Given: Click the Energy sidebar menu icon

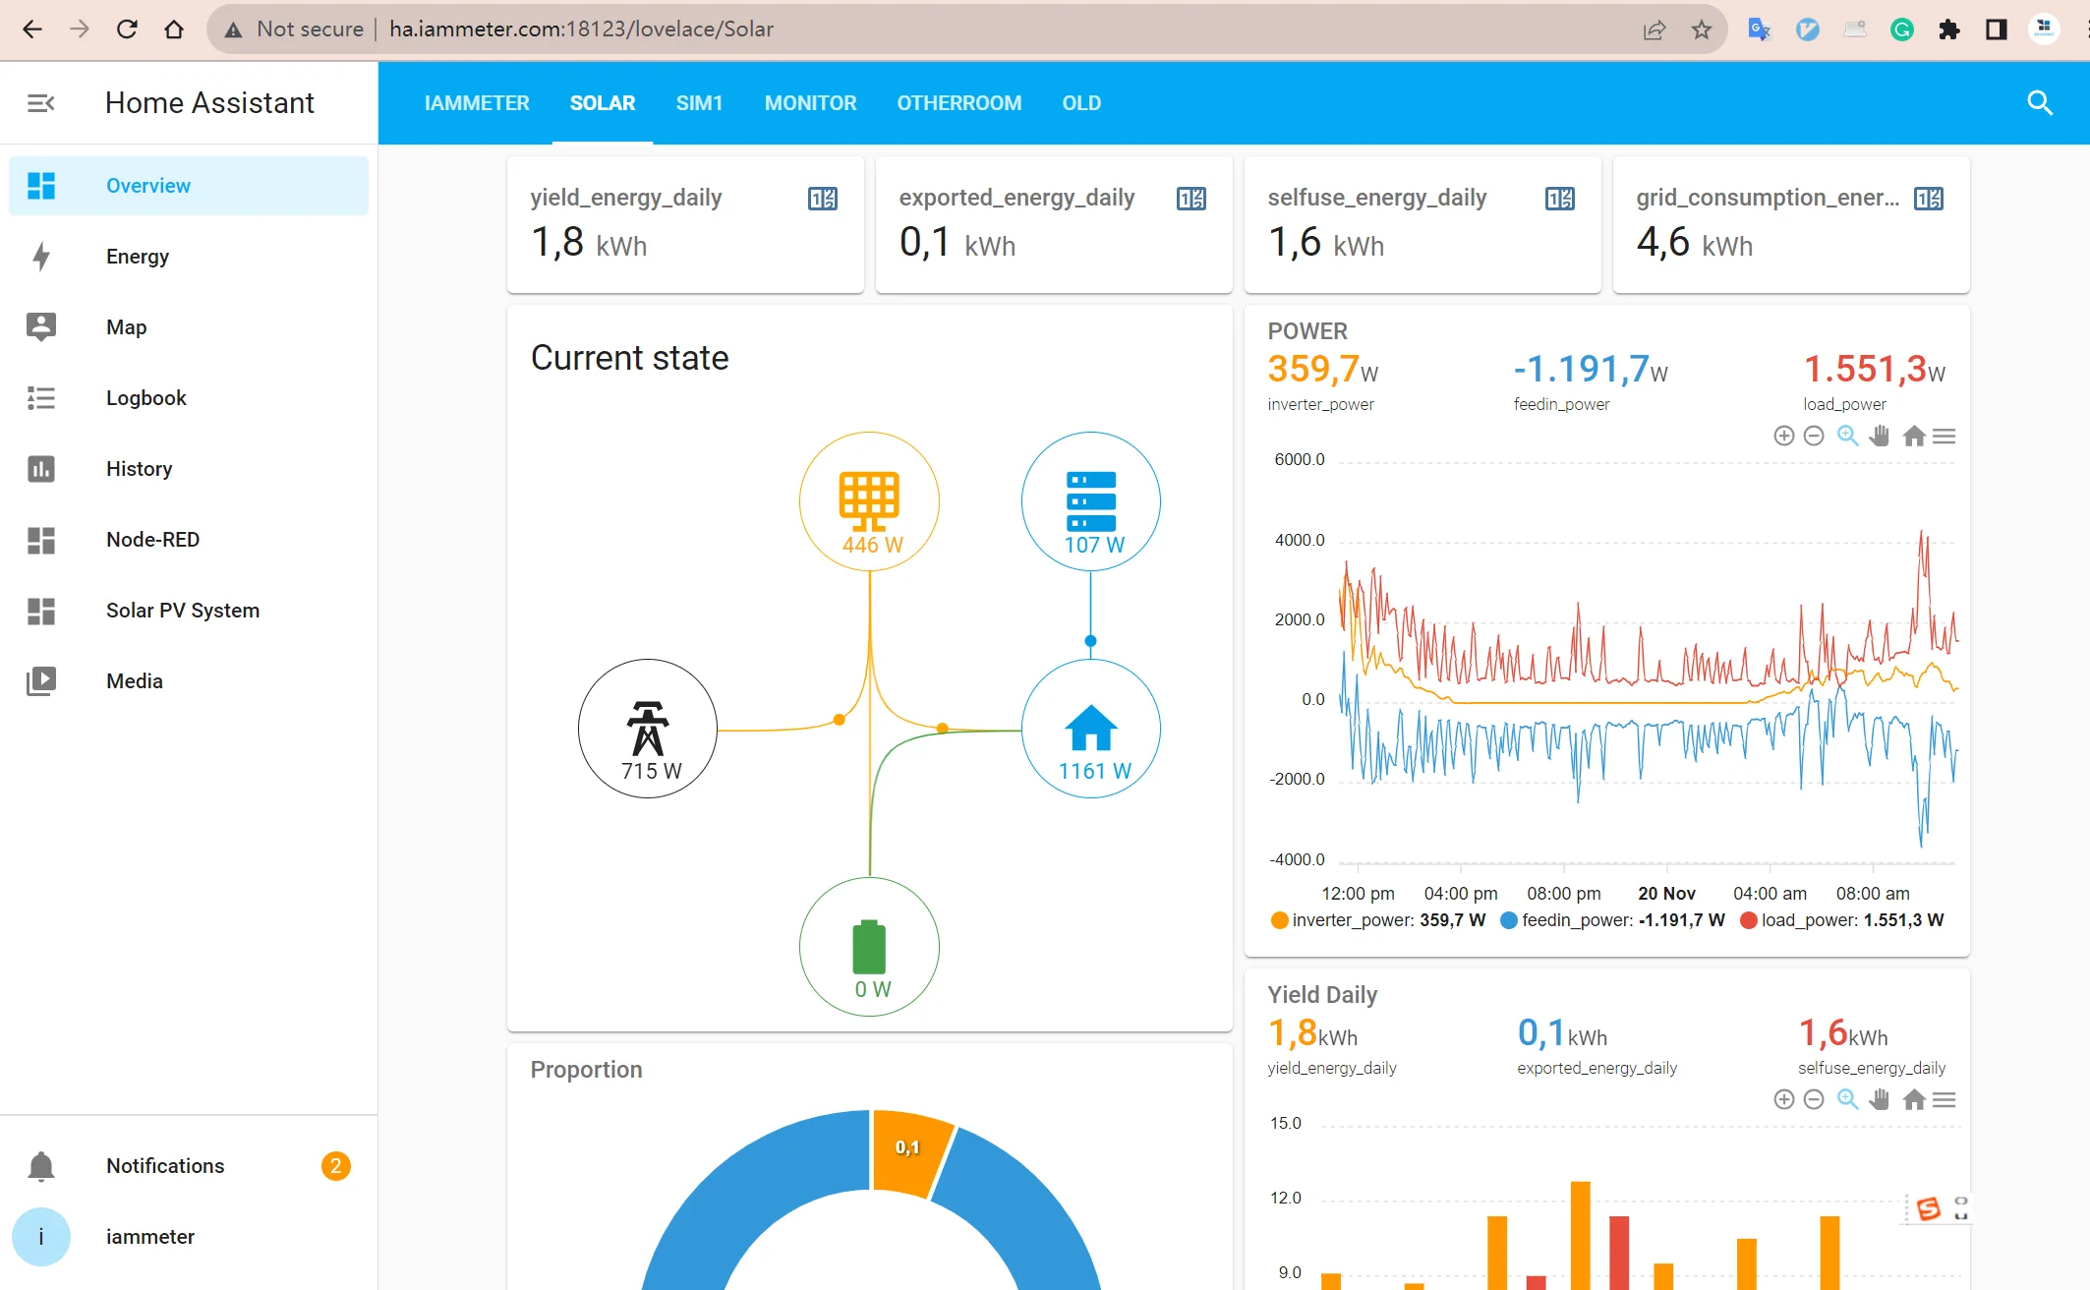Looking at the screenshot, I should tap(40, 256).
